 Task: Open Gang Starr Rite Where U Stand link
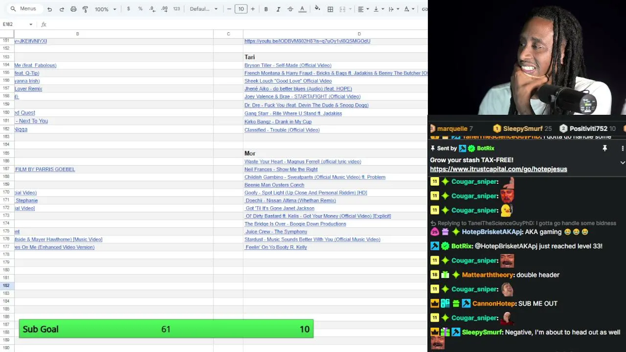coord(293,113)
